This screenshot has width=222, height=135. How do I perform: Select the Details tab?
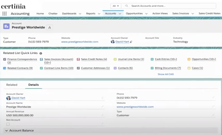click(x=34, y=85)
